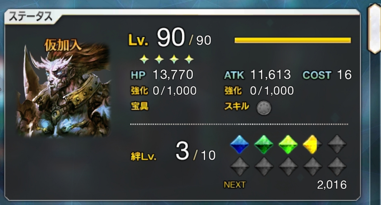The height and width of the screenshot is (205, 381).
Task: Click the 仮加入 label on portrait
Action: (x=62, y=45)
